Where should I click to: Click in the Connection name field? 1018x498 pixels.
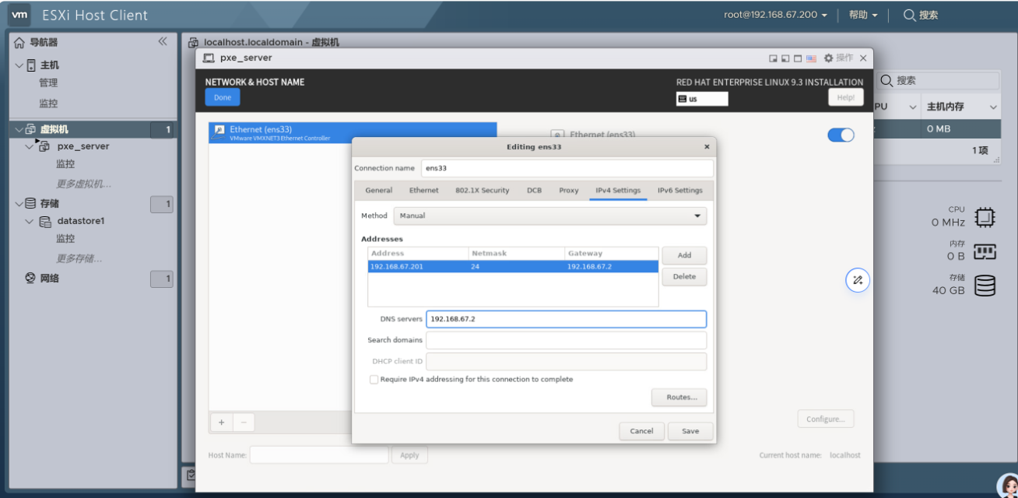click(x=567, y=168)
